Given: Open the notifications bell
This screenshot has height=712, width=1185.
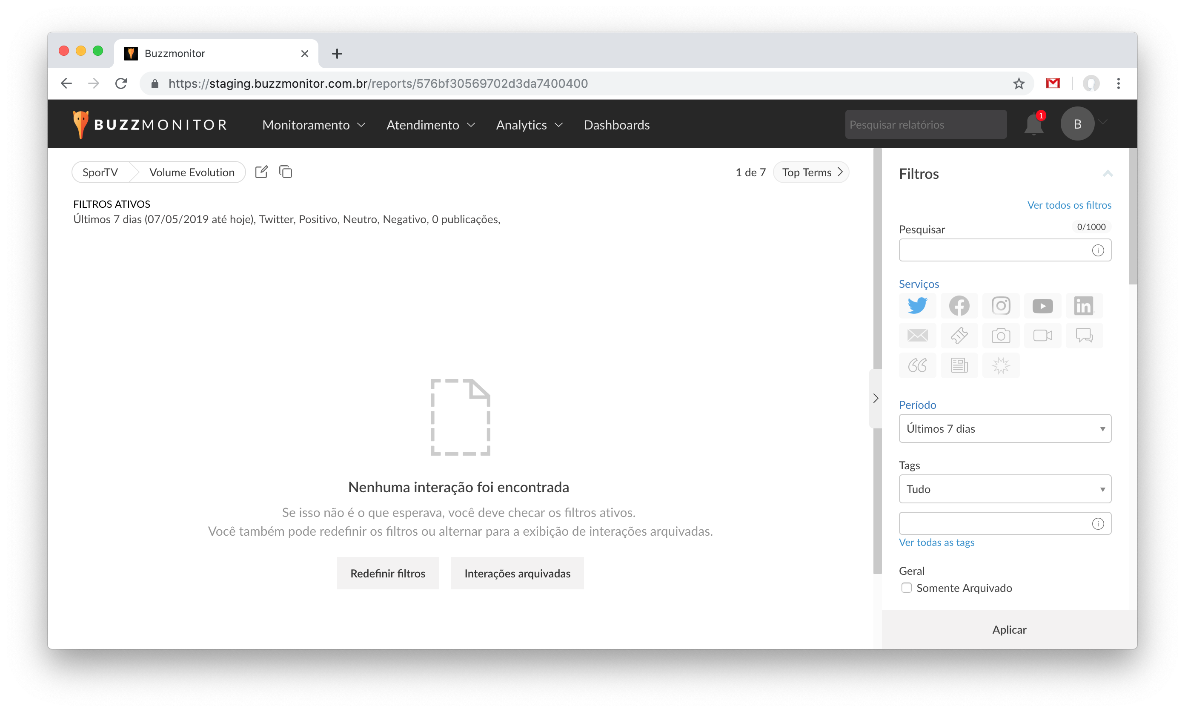Looking at the screenshot, I should [1033, 125].
